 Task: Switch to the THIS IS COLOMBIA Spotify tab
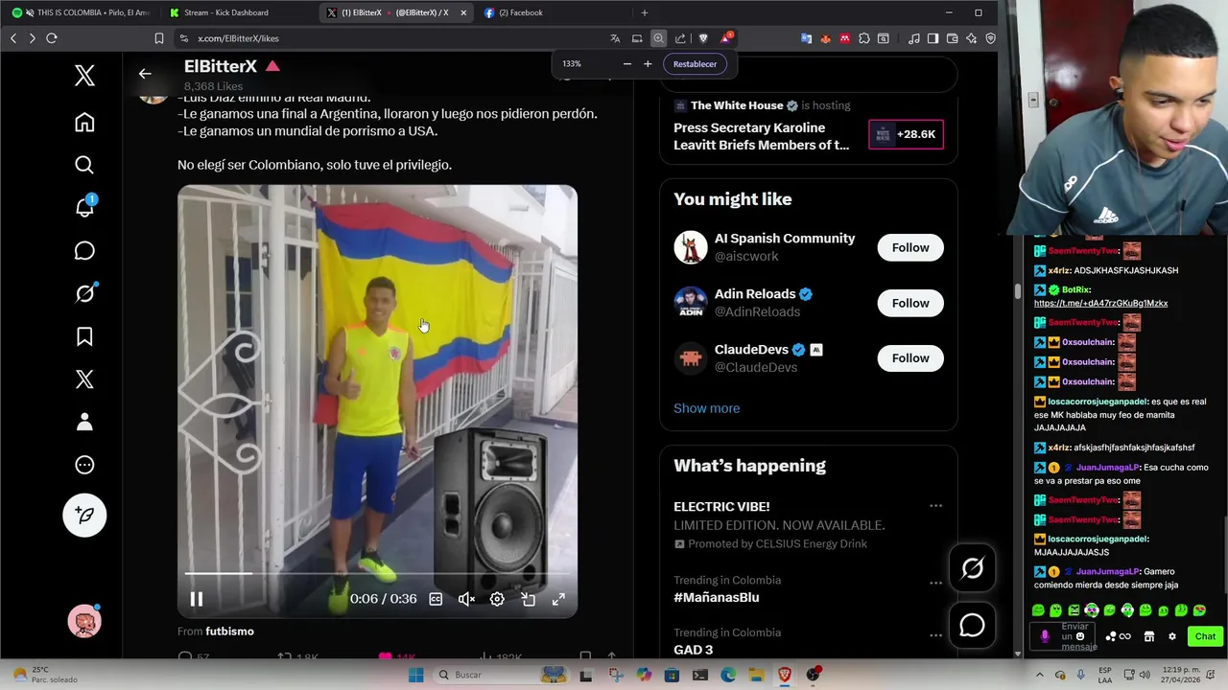click(x=81, y=12)
